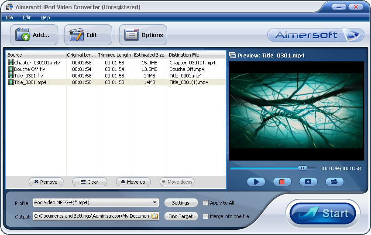Click destination Title_0301(1).mp4
Image resolution: width=371 pixels, height=235 pixels.
pos(189,82)
